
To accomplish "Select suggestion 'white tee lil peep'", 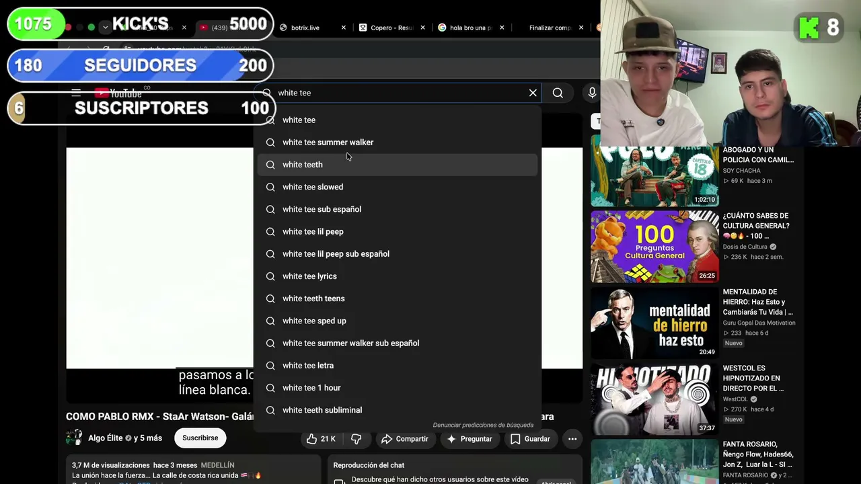I will coord(398,231).
